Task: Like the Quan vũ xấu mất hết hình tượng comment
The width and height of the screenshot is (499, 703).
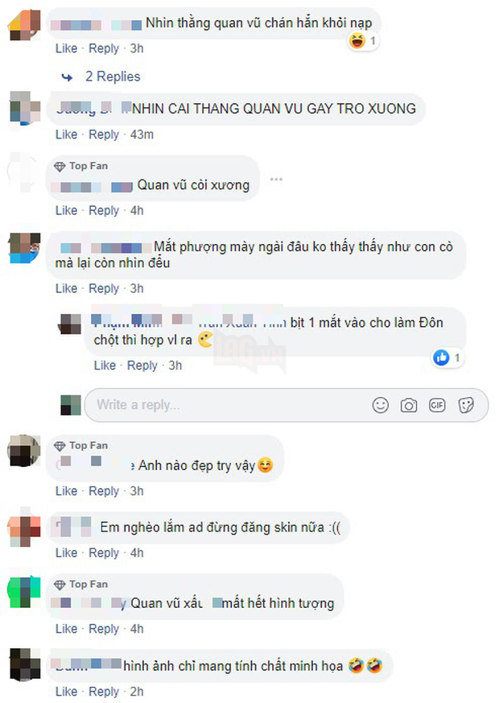Action: tap(66, 629)
